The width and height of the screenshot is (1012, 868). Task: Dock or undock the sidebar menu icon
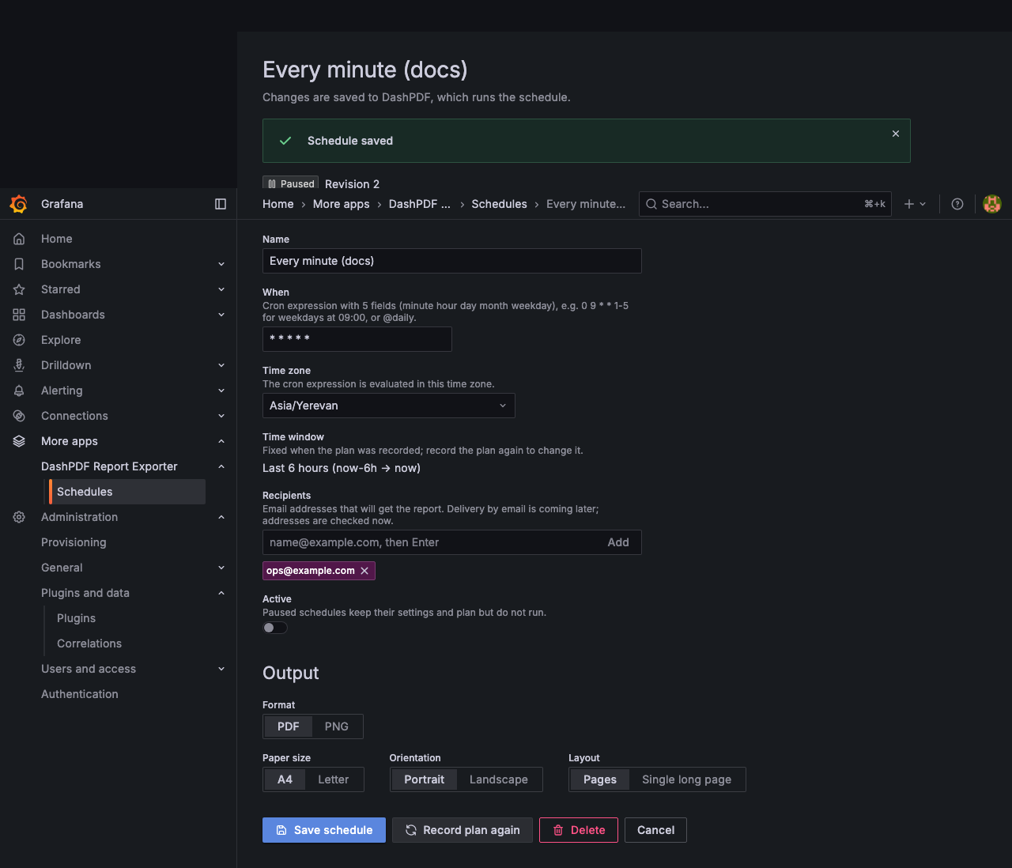coord(221,204)
